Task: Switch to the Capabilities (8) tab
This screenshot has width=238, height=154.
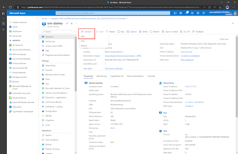Action: point(117,76)
